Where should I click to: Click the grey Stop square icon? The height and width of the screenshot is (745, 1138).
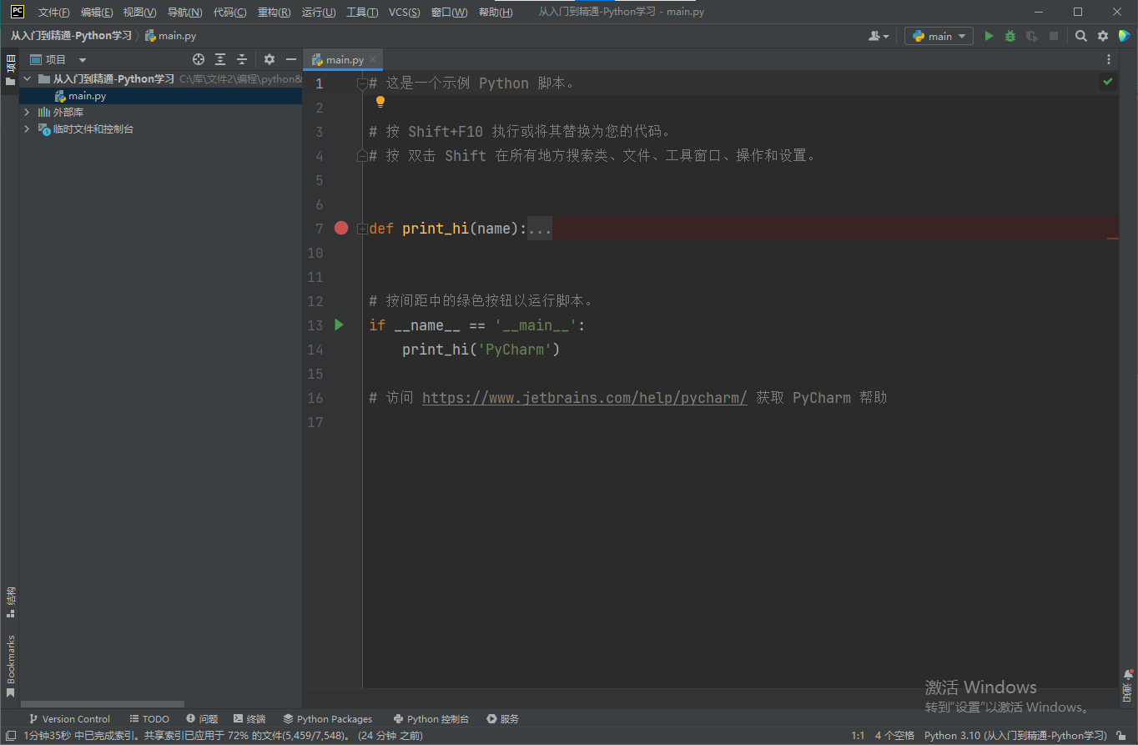click(1054, 36)
